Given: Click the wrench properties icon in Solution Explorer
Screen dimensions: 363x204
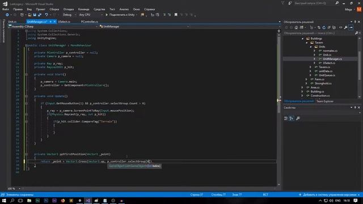Looking at the screenshot, I should click(345, 28).
